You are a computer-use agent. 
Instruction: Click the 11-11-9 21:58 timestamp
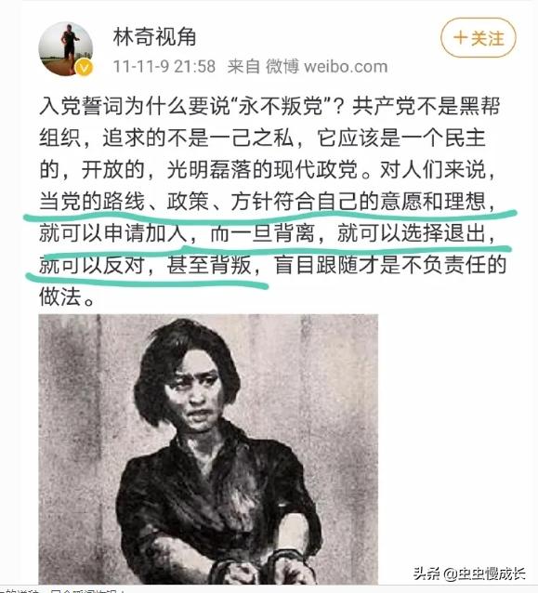point(164,67)
